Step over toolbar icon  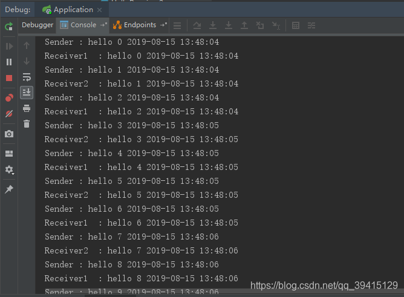tap(197, 25)
